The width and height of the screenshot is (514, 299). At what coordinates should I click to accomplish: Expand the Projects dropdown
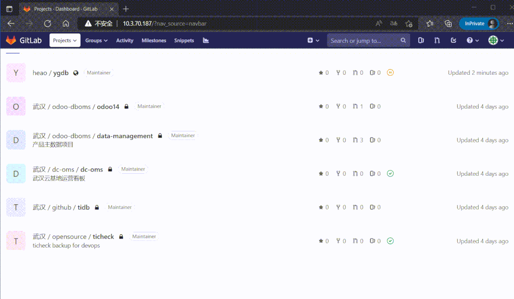[x=65, y=40]
